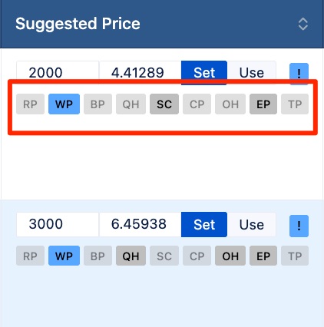Focus the price field showing 4.41289

pyautogui.click(x=141, y=73)
